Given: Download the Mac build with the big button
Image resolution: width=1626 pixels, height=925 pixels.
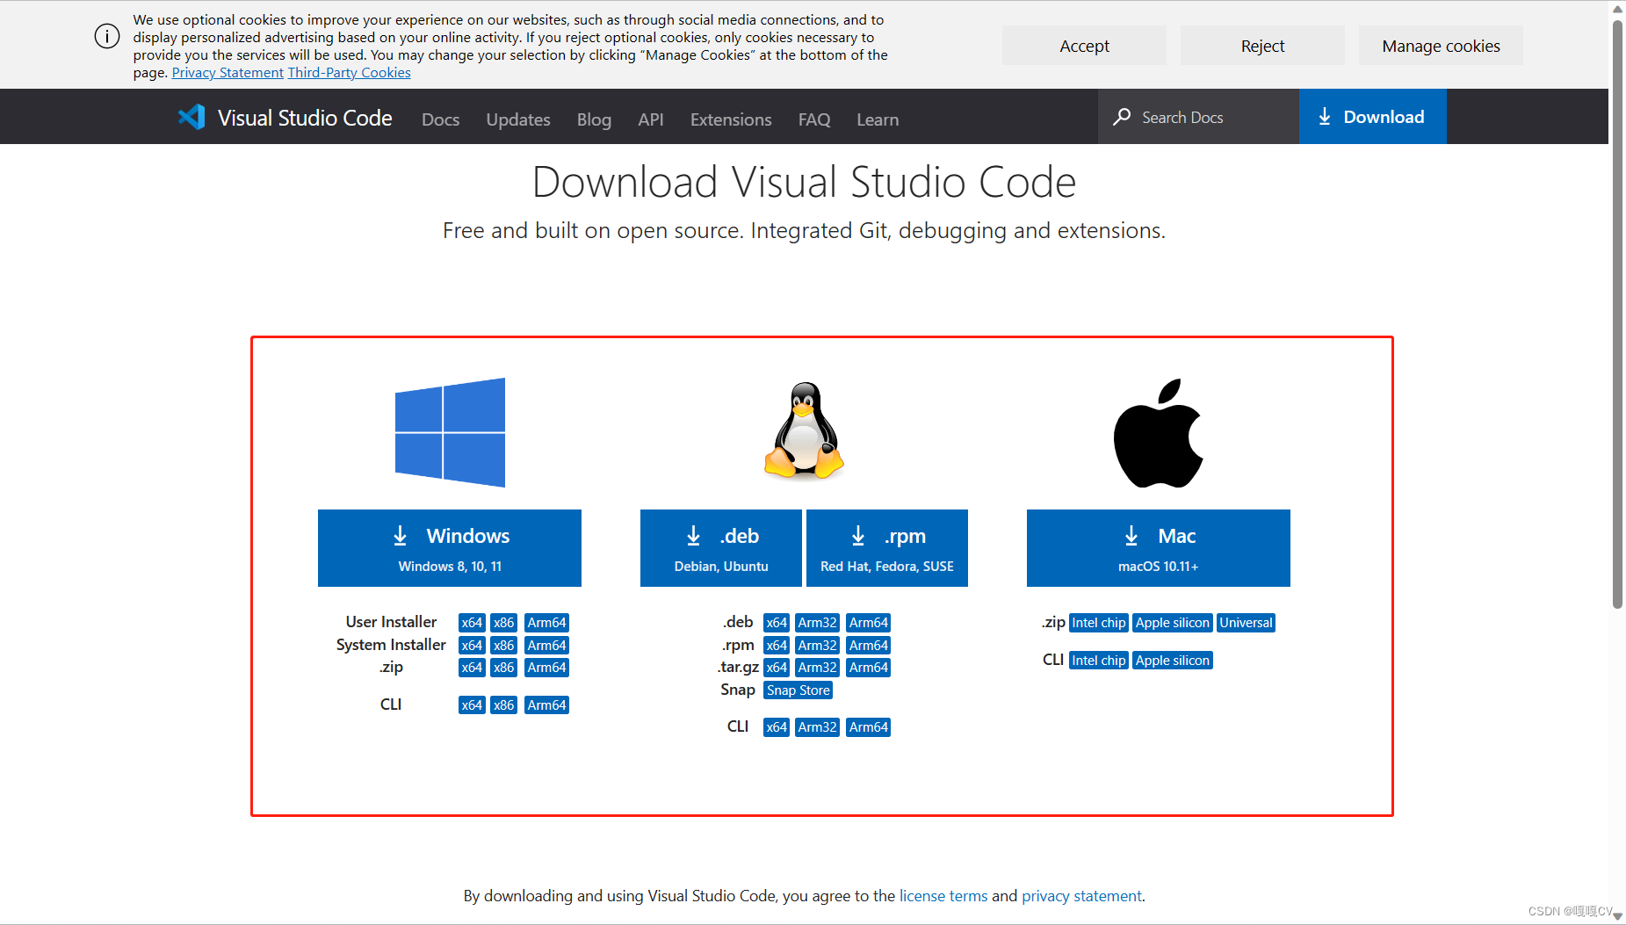Looking at the screenshot, I should pyautogui.click(x=1159, y=548).
